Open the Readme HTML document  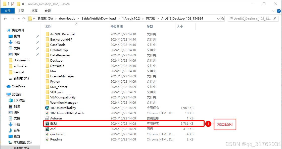(56, 139)
